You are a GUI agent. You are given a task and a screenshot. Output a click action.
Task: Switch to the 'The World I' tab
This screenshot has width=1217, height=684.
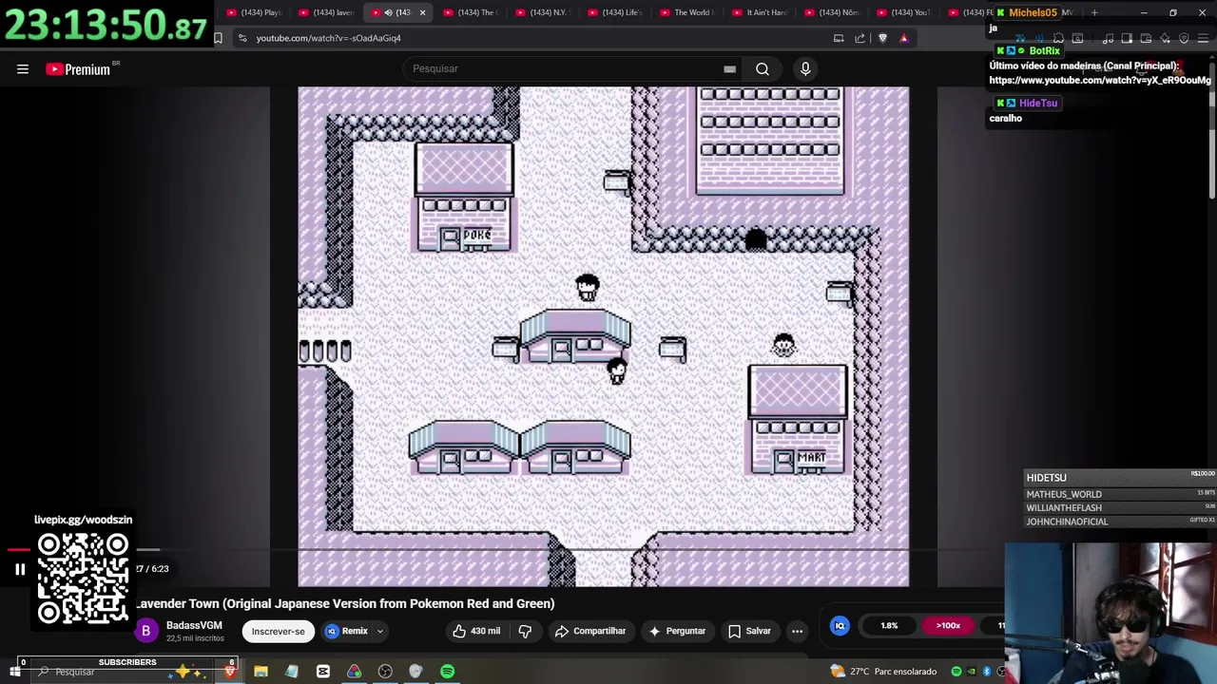tap(686, 12)
